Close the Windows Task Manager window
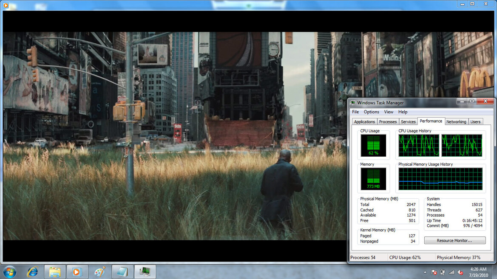Screen dimensions: 497x279 (485, 101)
